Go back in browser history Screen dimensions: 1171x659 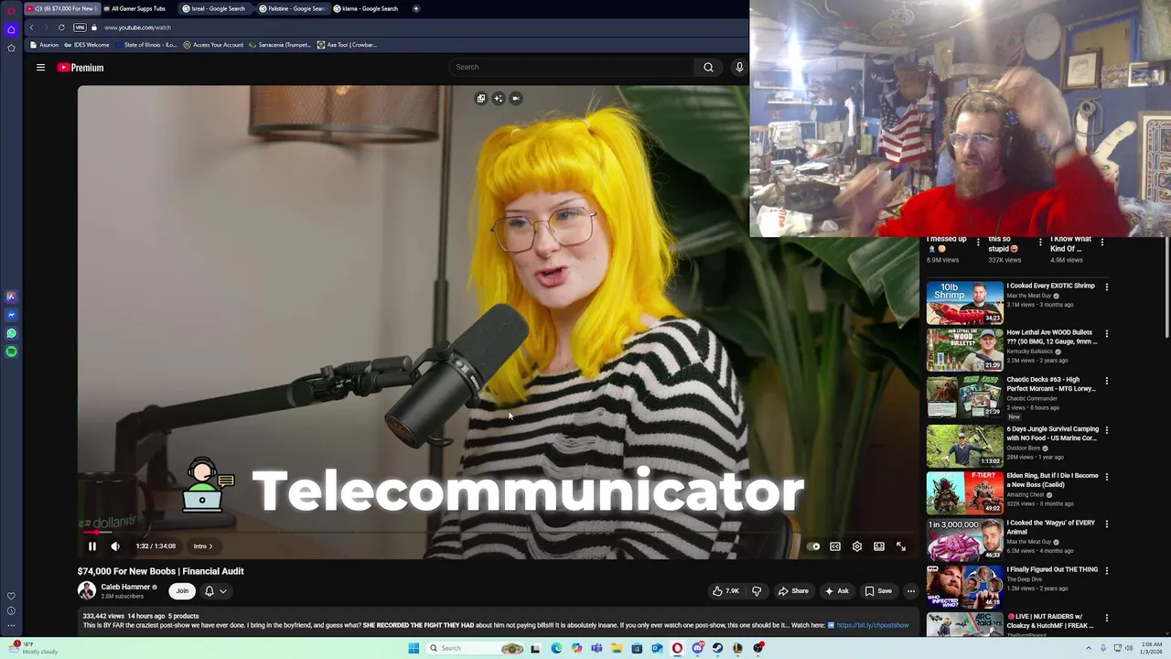(x=31, y=27)
